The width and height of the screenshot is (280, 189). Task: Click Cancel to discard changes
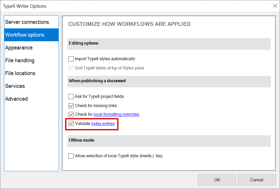point(257,180)
